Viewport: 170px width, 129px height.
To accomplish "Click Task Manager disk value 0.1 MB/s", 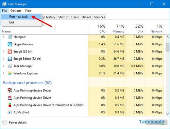I will [x=137, y=66].
